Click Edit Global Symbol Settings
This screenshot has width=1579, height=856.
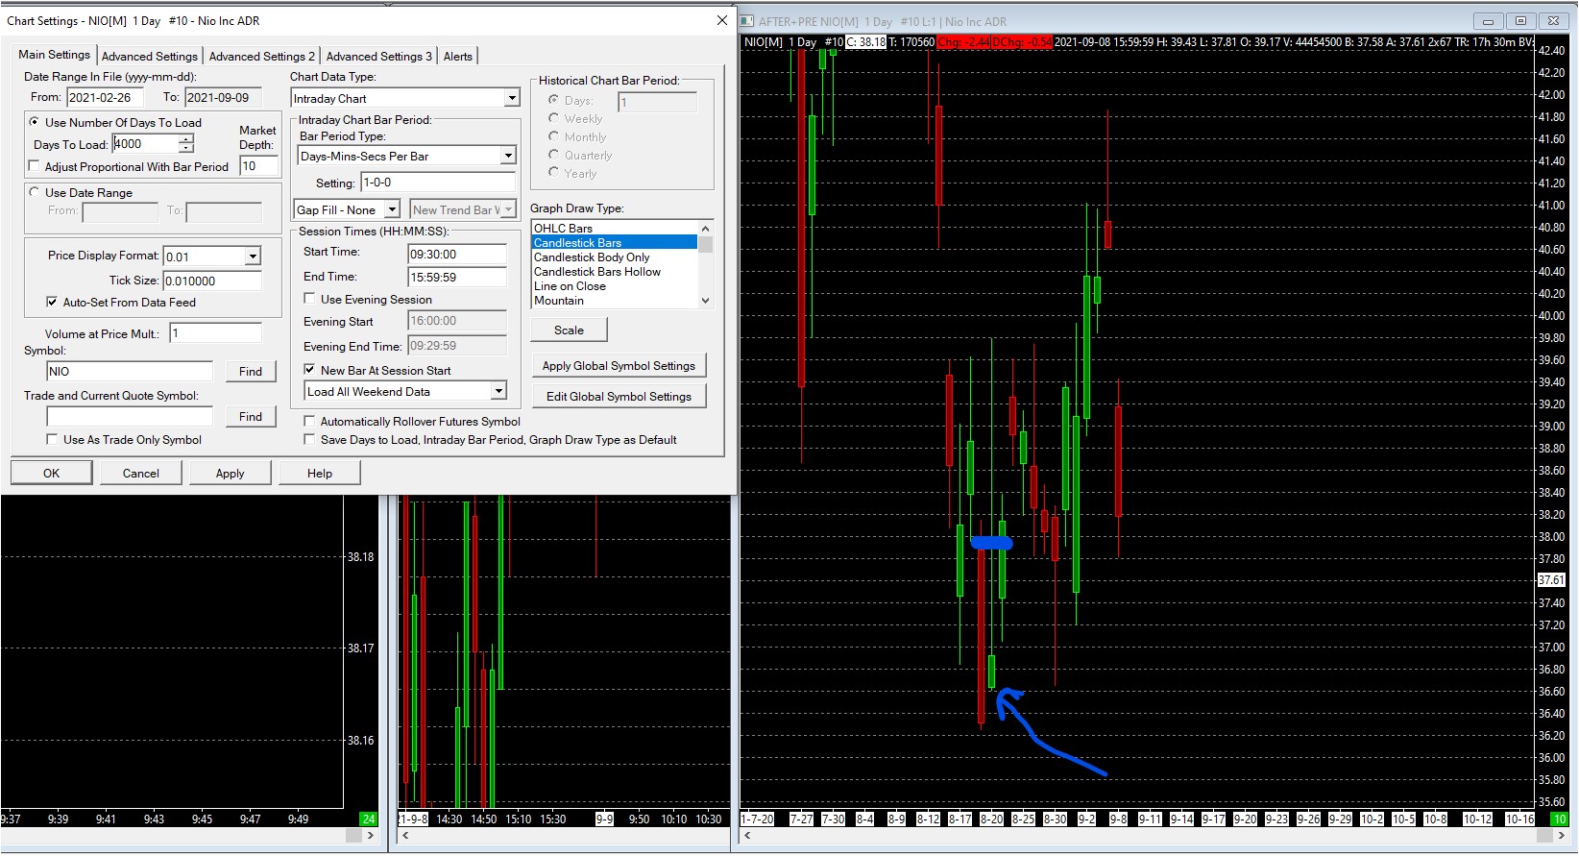619,396
